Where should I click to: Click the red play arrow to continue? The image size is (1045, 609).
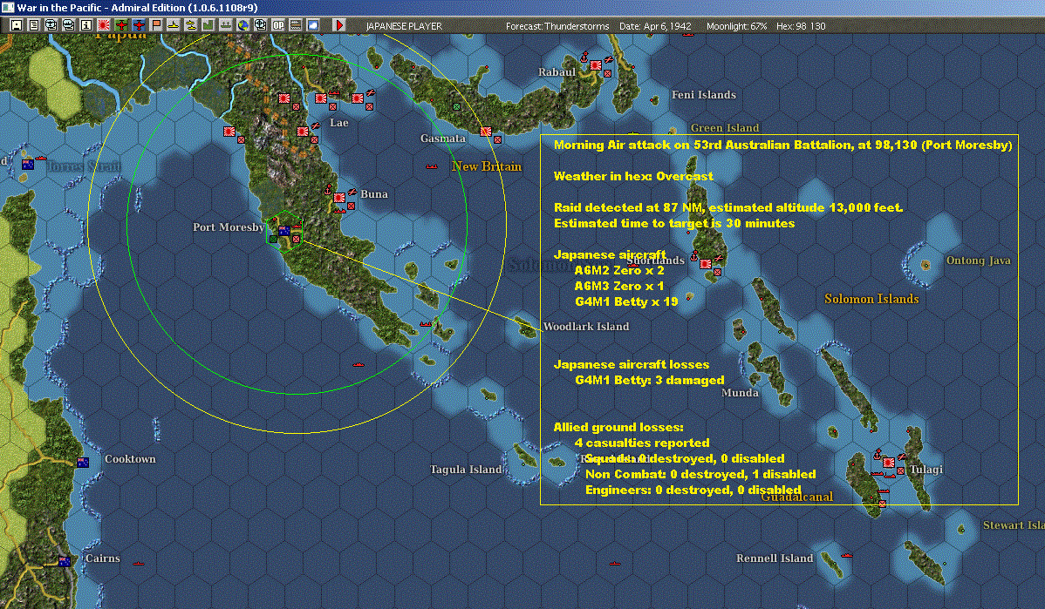pyautogui.click(x=338, y=25)
